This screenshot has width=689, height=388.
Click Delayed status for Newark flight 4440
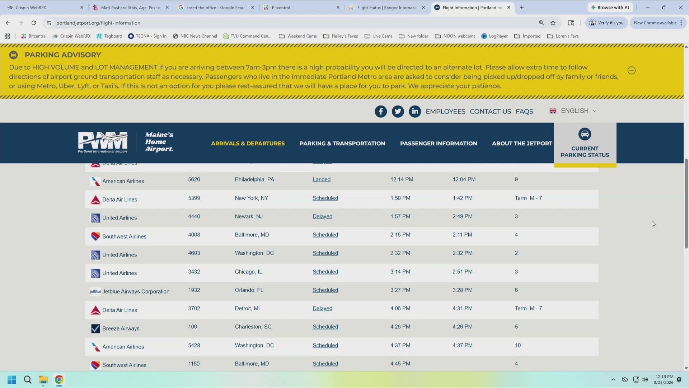pyautogui.click(x=322, y=217)
